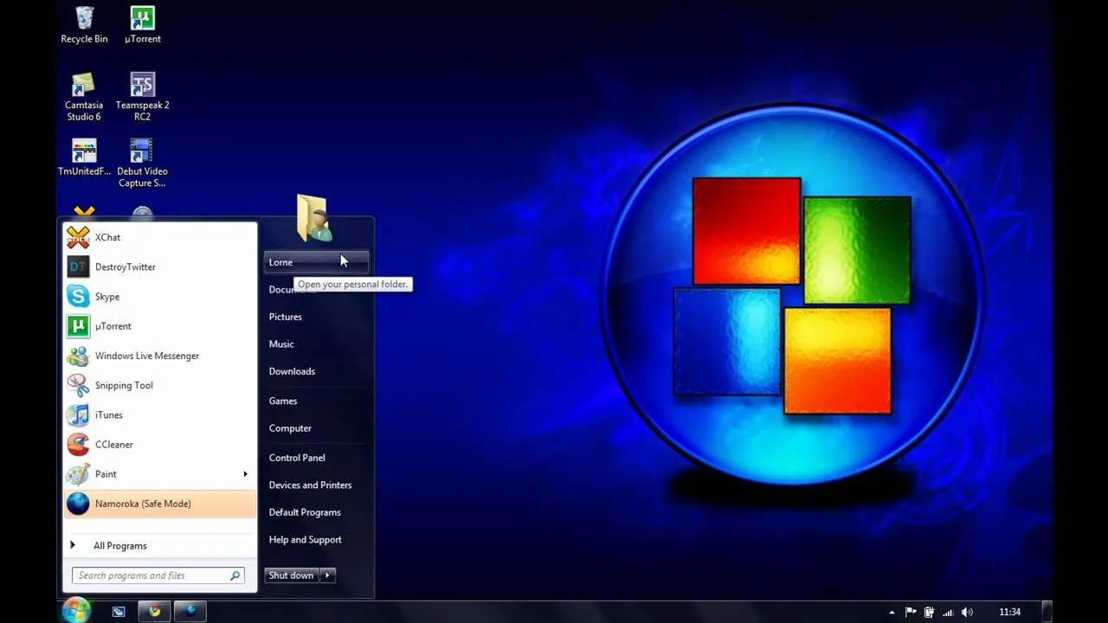Open Lorne personal folder
The width and height of the screenshot is (1108, 623).
coord(316,262)
